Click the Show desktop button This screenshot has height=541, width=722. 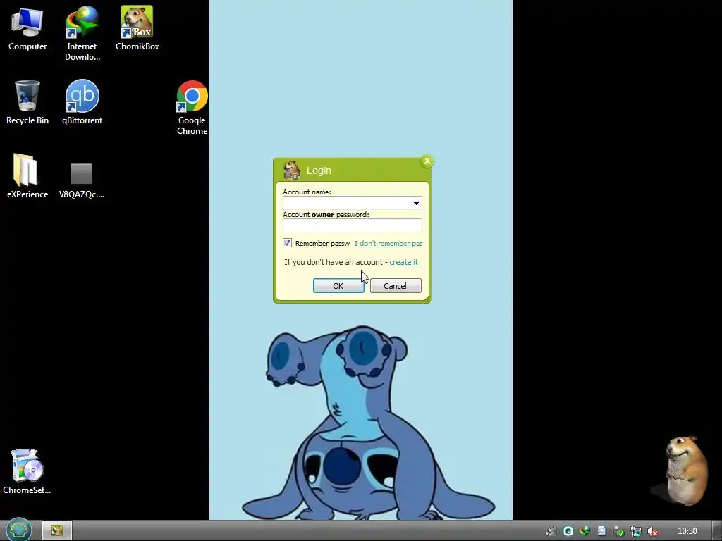pos(716,530)
